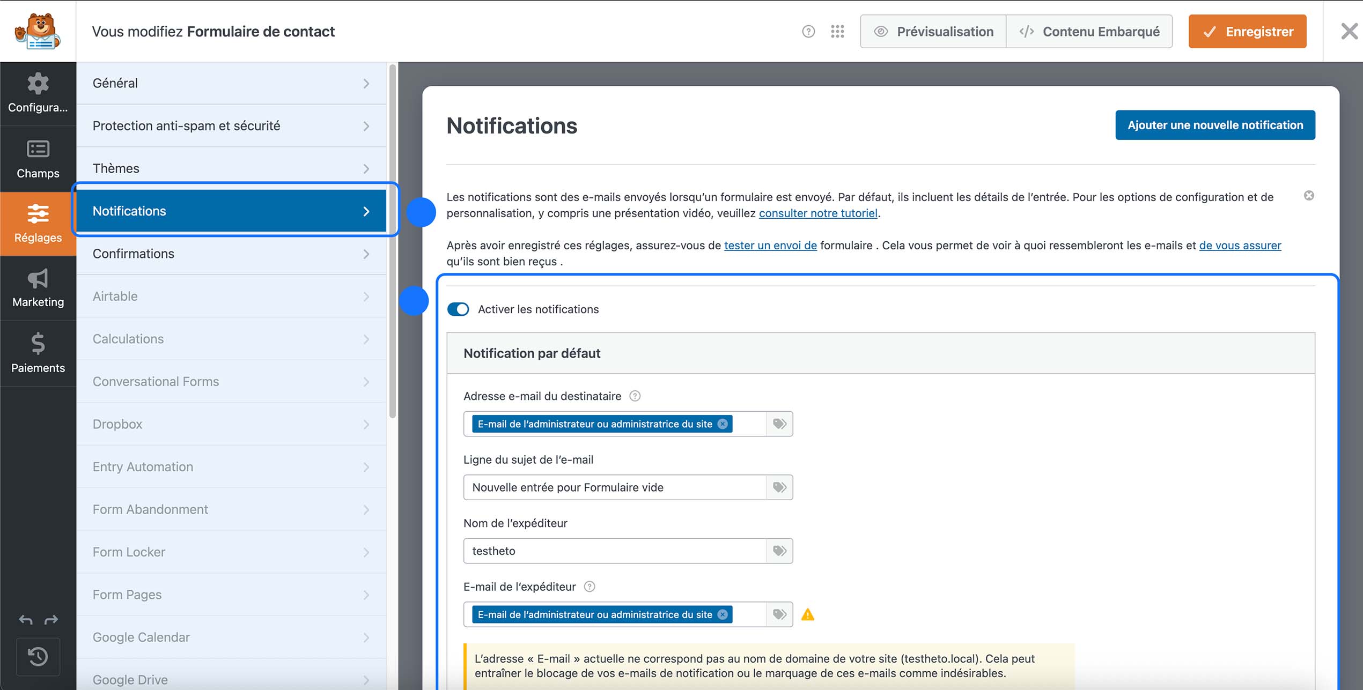
Task: Click the help icon next to recipient email
Action: pos(635,396)
